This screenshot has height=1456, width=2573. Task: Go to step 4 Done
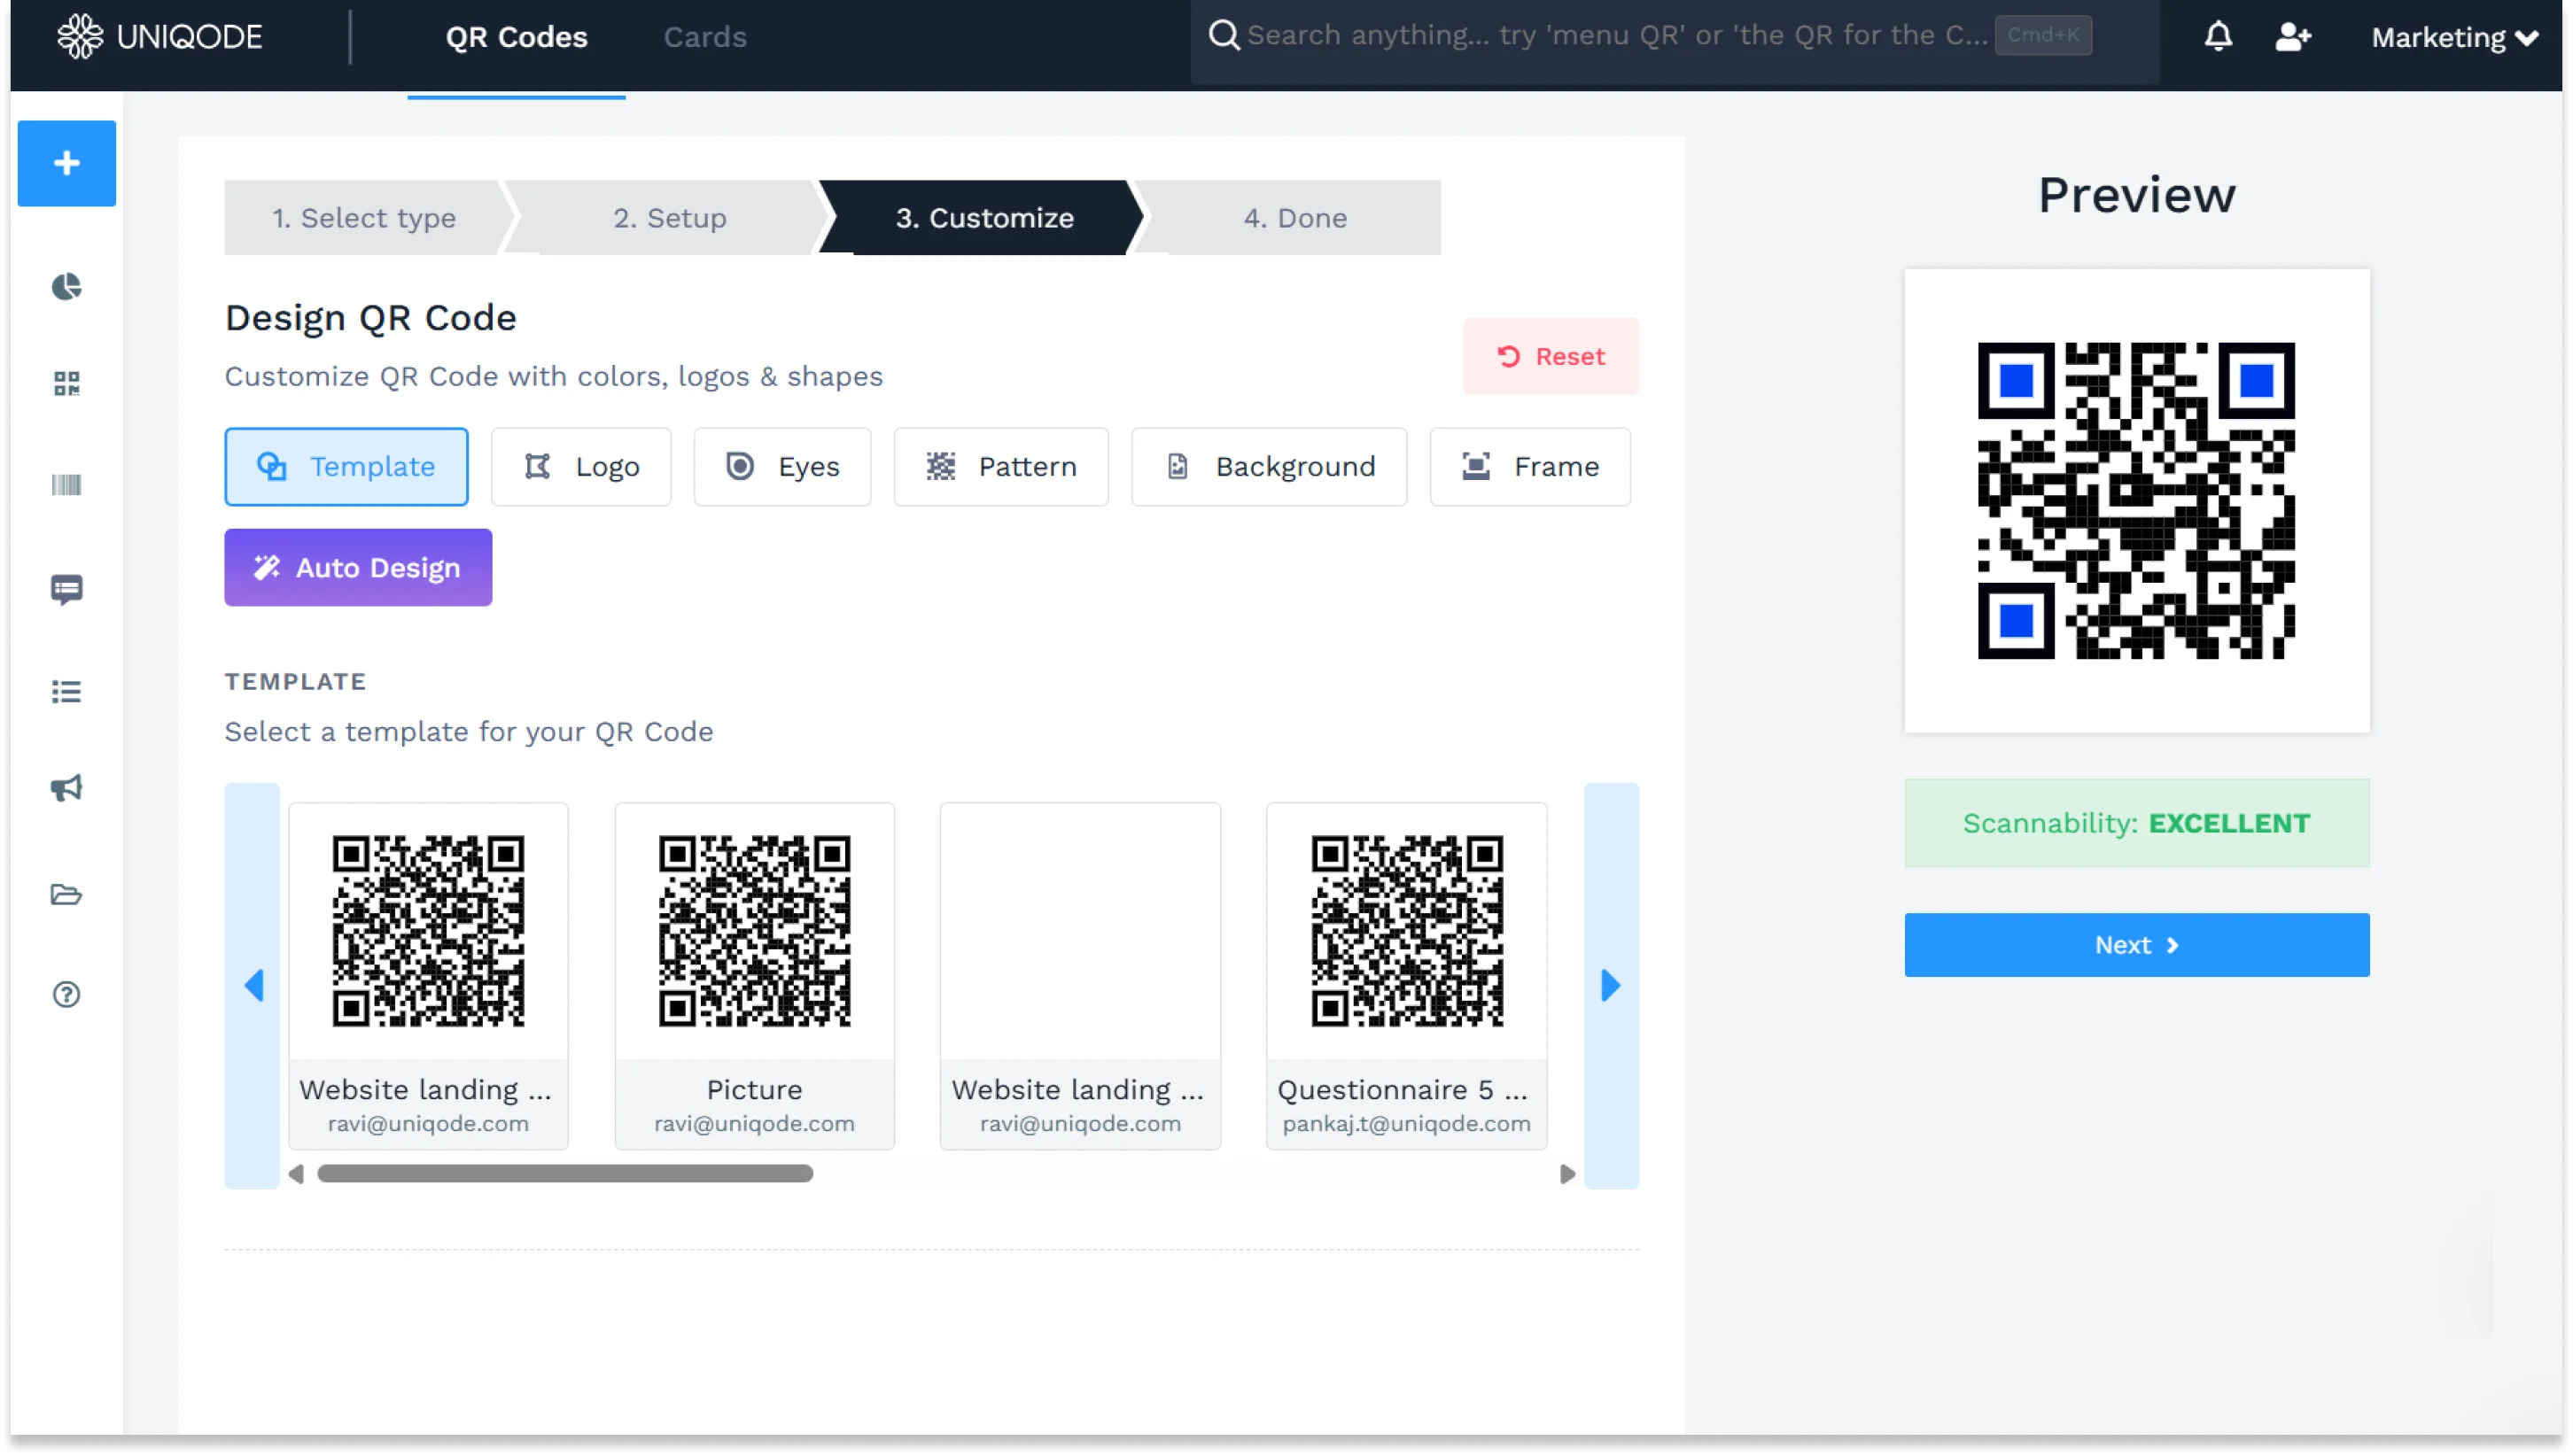pyautogui.click(x=1294, y=217)
